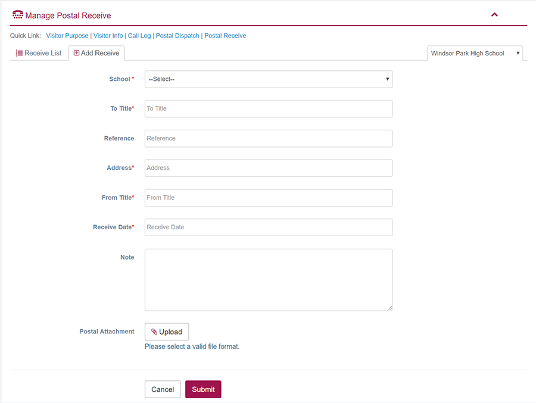This screenshot has width=536, height=403.
Task: Open the Call Log quick link
Action: (139, 36)
